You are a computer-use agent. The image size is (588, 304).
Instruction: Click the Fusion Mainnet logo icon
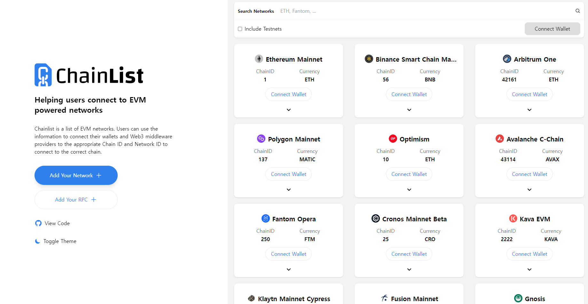click(x=384, y=298)
